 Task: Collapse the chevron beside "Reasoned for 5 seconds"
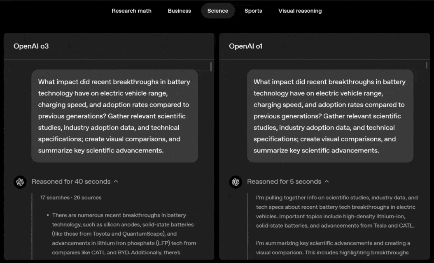(x=327, y=182)
